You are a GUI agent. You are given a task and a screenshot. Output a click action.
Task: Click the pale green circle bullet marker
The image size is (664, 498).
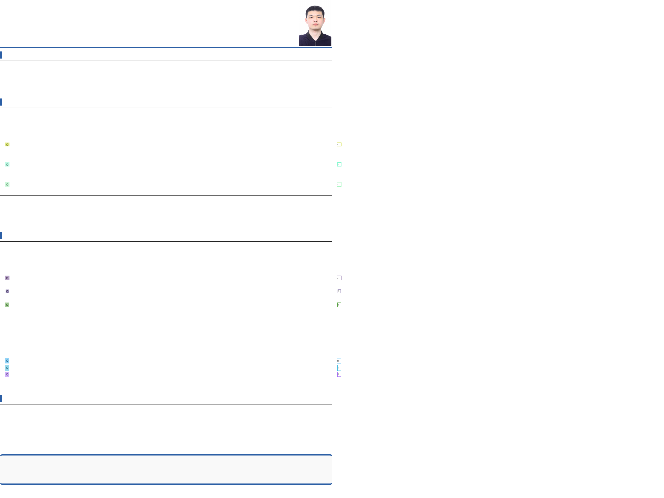pos(7,184)
